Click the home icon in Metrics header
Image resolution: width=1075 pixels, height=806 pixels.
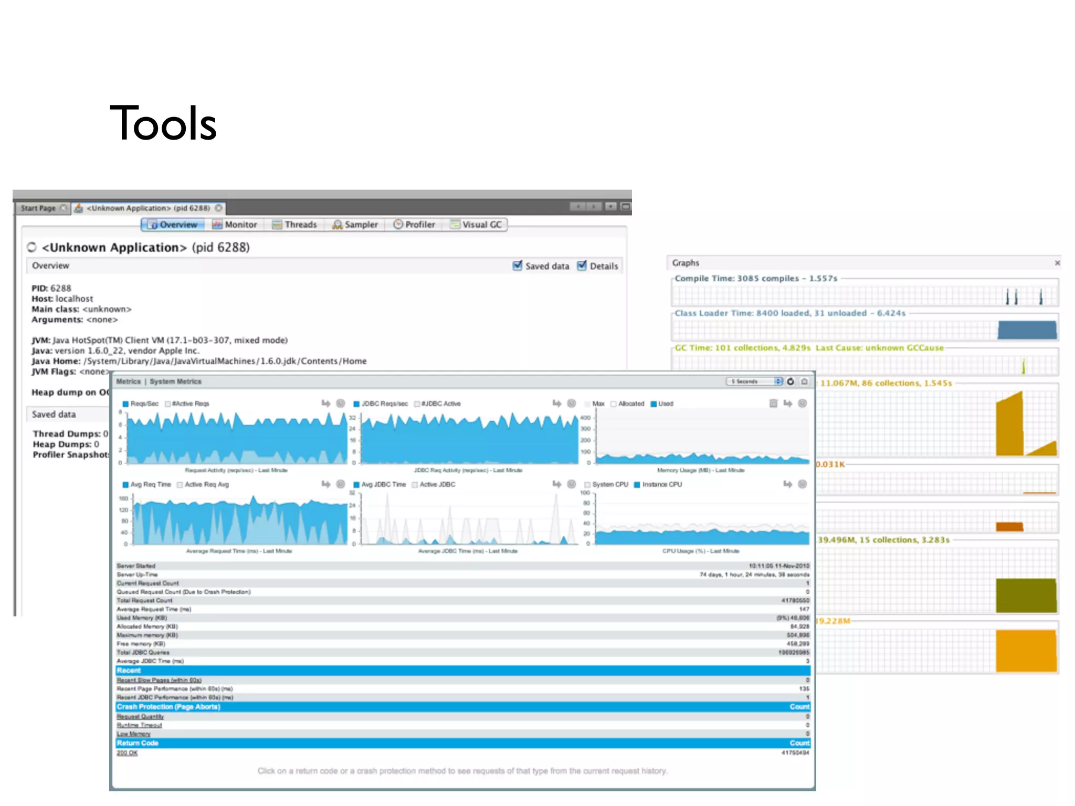(804, 381)
